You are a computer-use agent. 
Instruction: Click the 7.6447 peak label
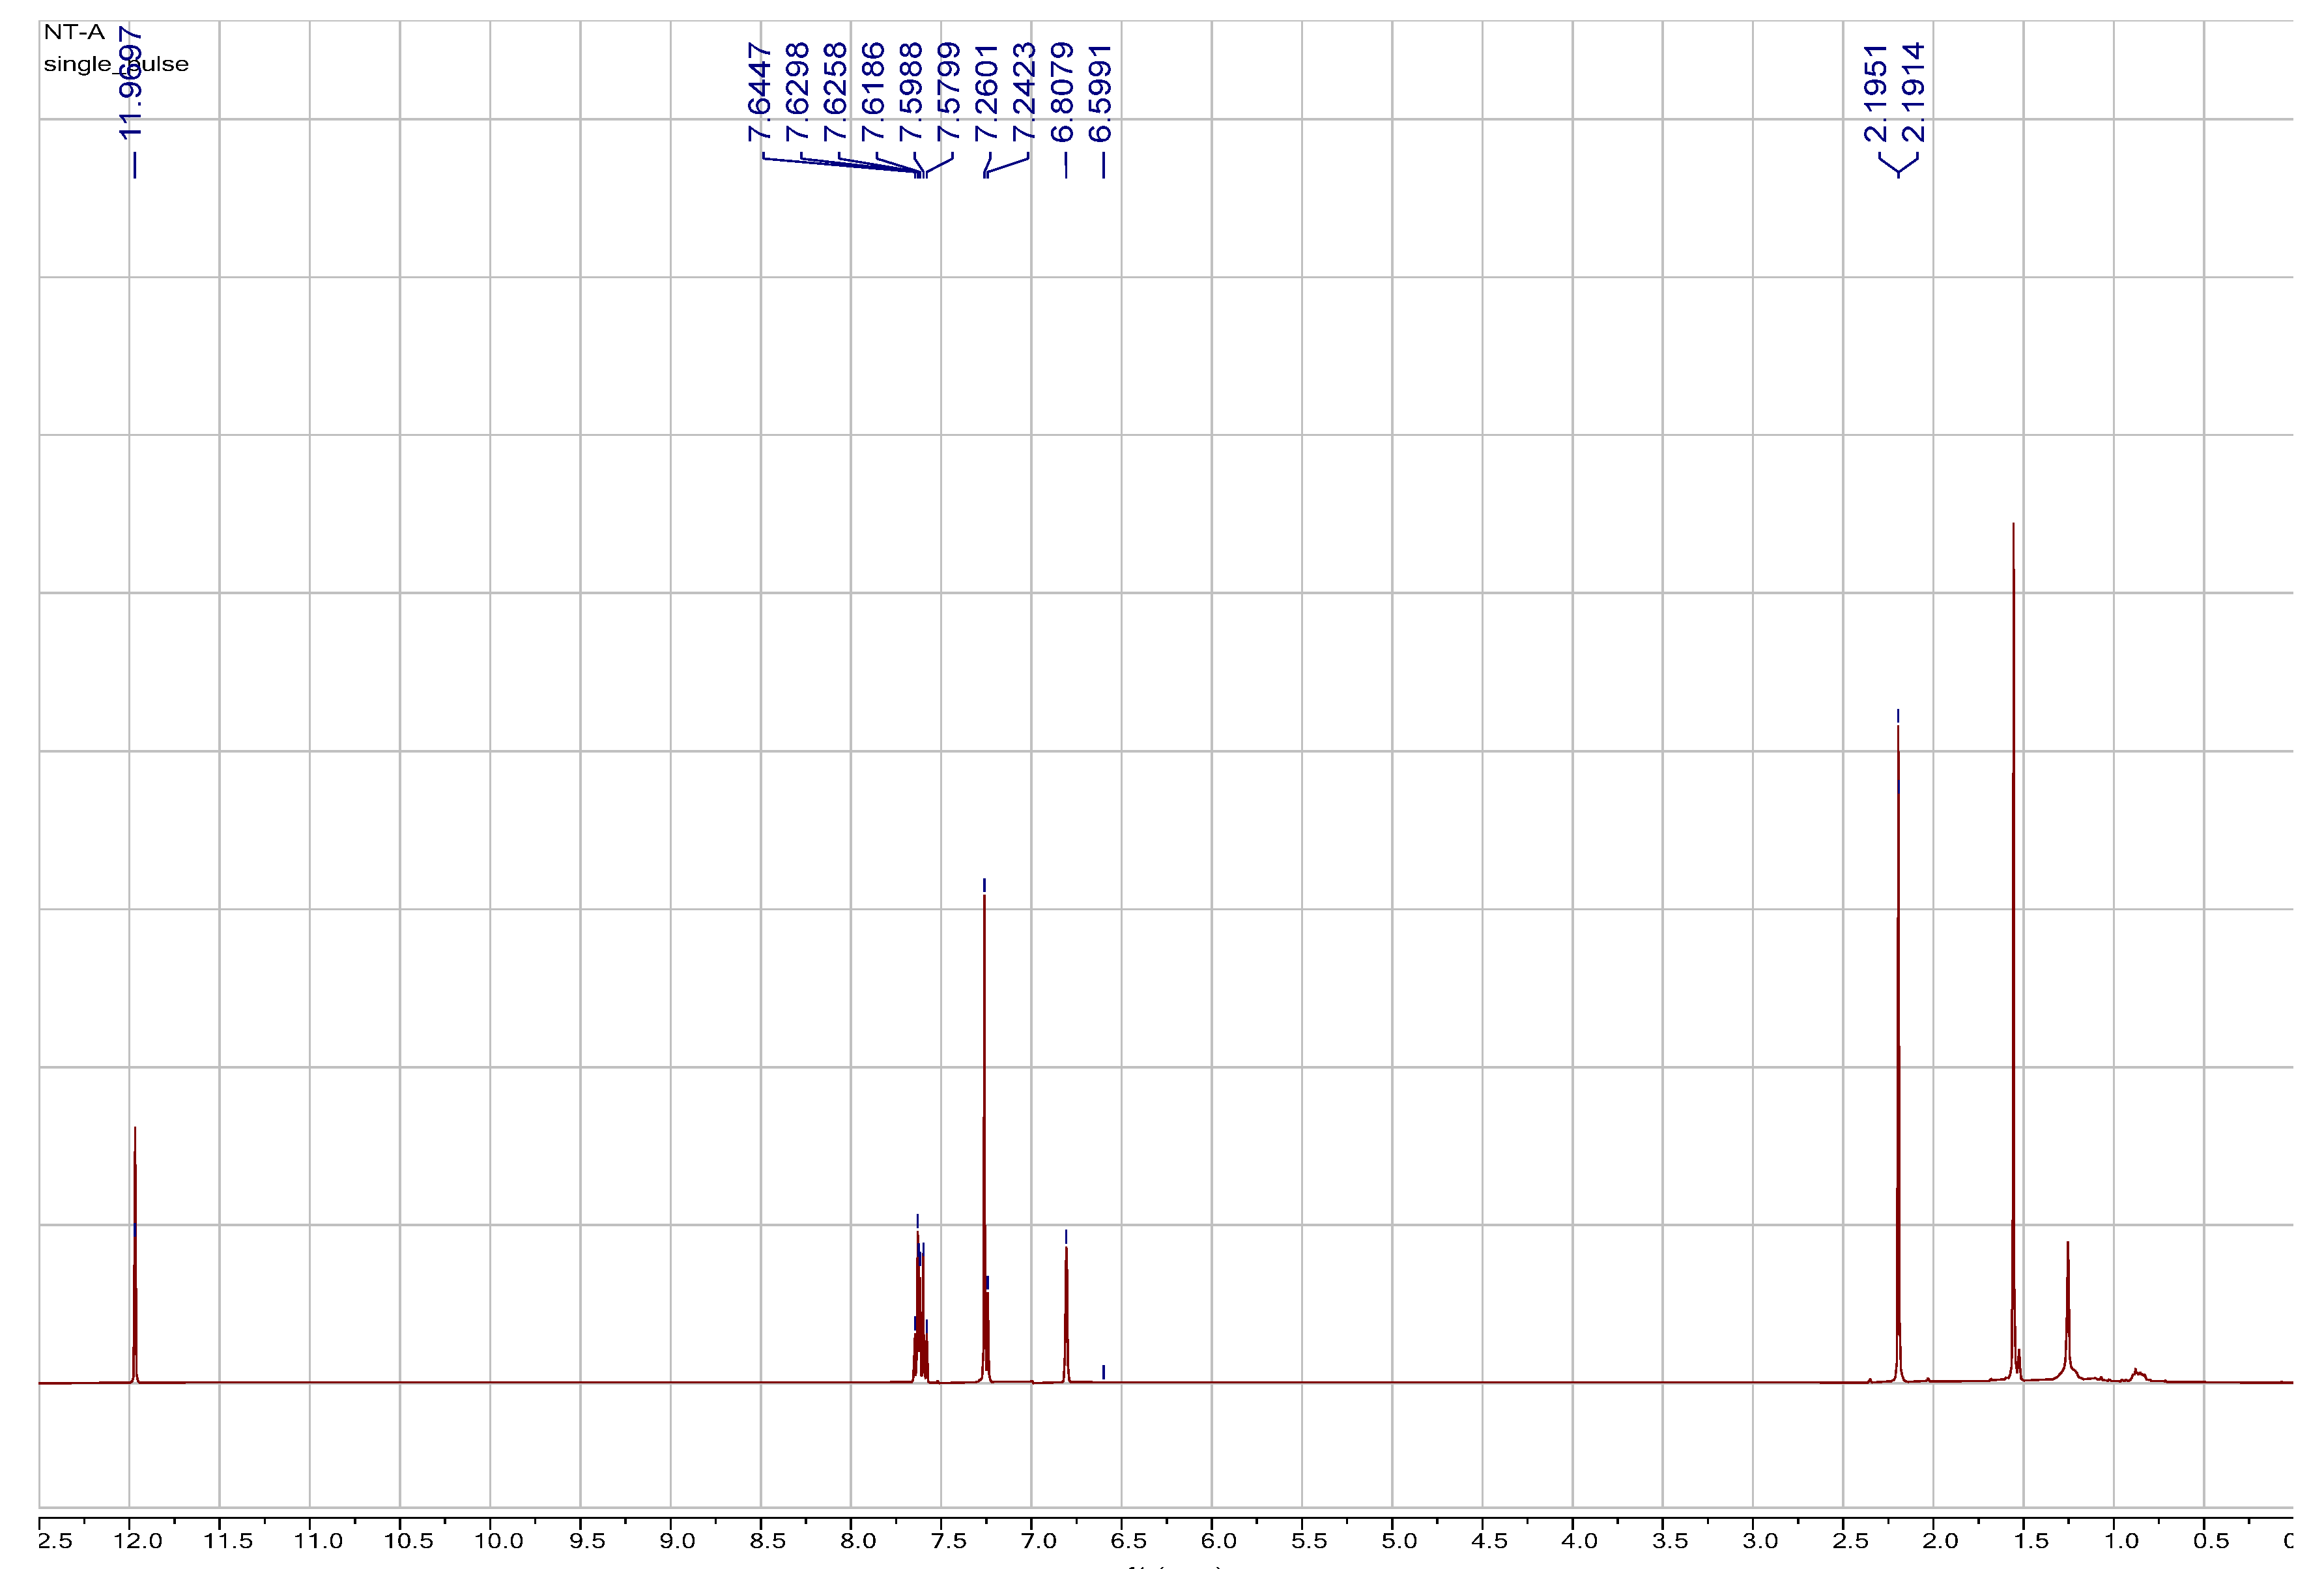(760, 92)
